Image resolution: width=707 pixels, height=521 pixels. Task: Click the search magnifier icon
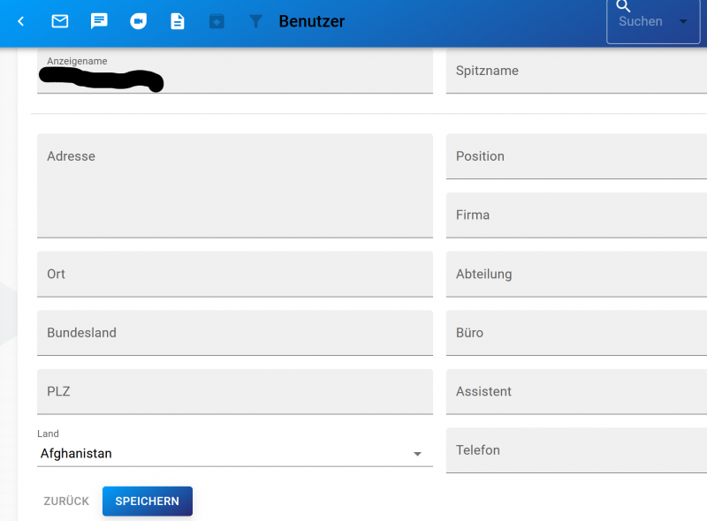pyautogui.click(x=624, y=6)
